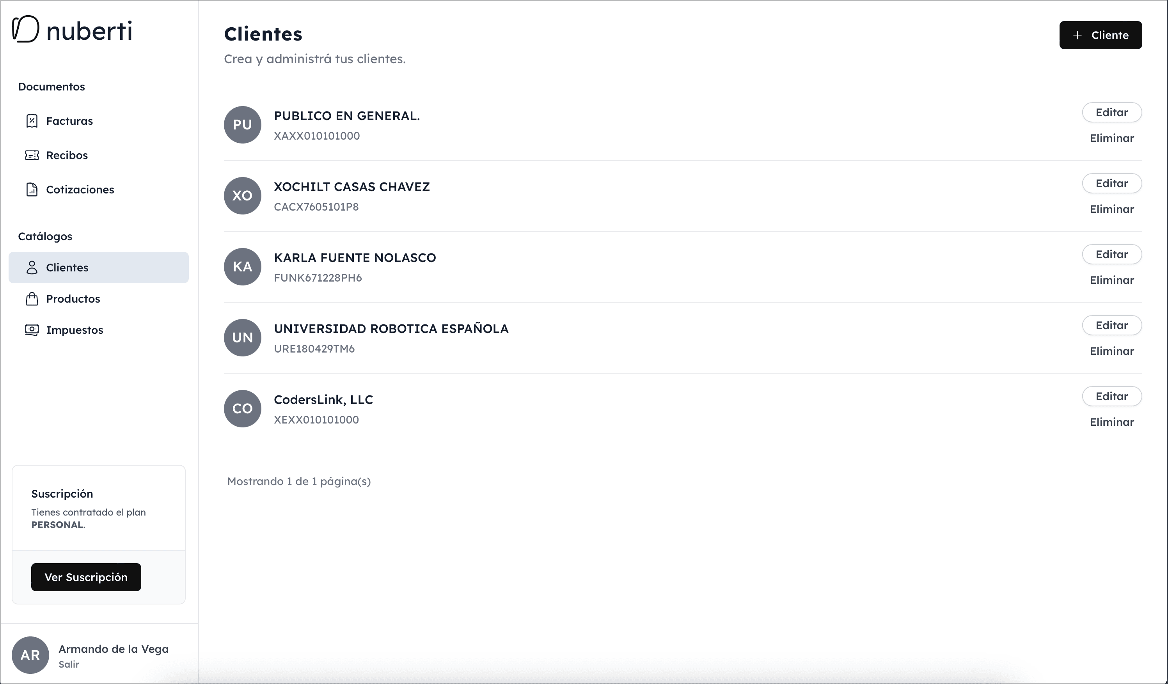Add a new Cliente
The image size is (1168, 684).
[x=1101, y=35]
